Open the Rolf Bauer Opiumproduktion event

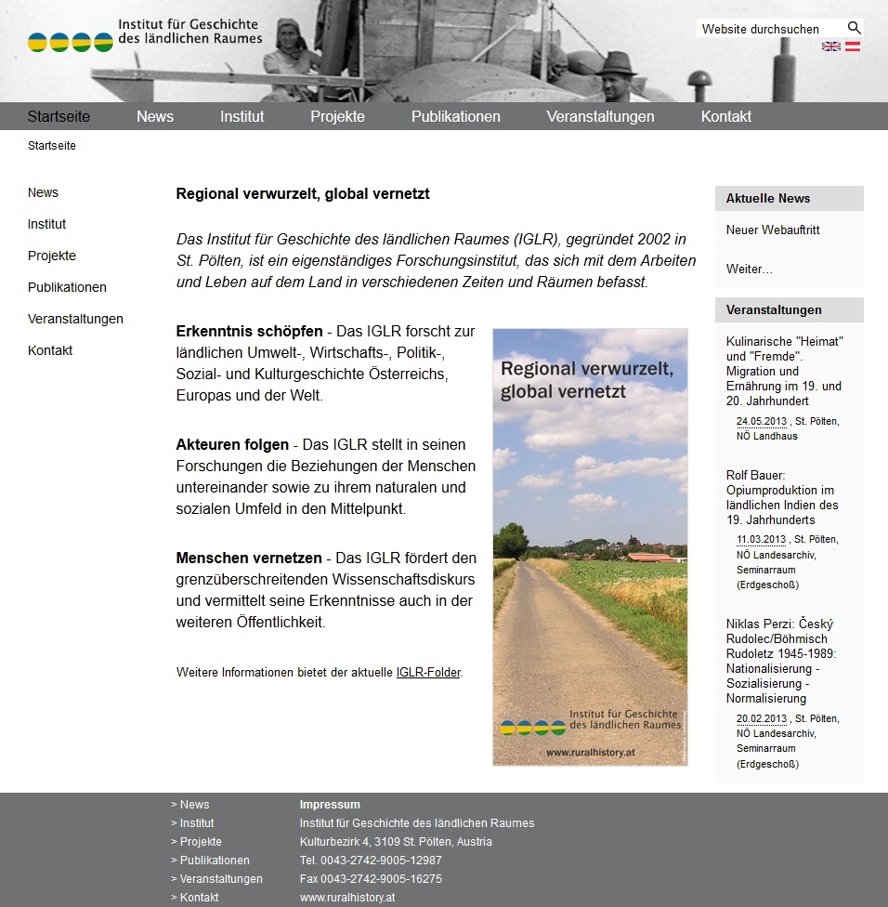click(x=781, y=497)
